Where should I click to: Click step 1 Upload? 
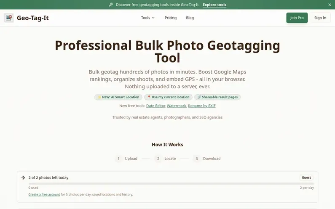pyautogui.click(x=126, y=159)
